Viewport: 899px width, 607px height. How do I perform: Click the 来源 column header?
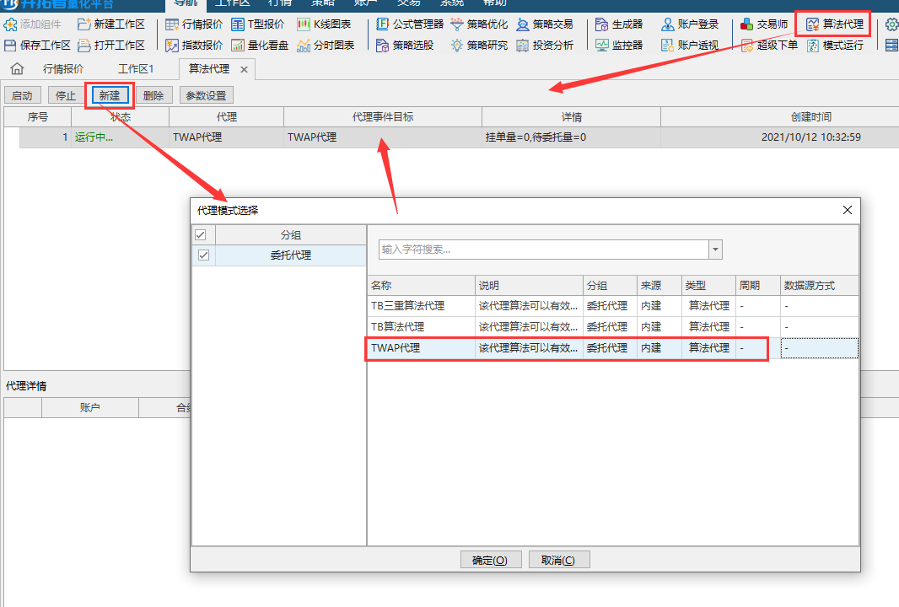pos(659,286)
